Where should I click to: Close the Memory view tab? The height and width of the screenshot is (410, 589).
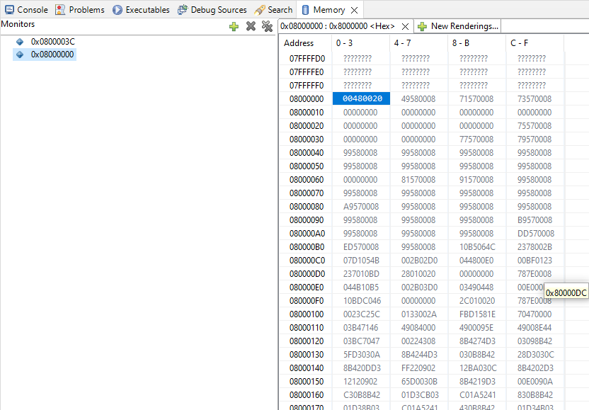coord(354,10)
